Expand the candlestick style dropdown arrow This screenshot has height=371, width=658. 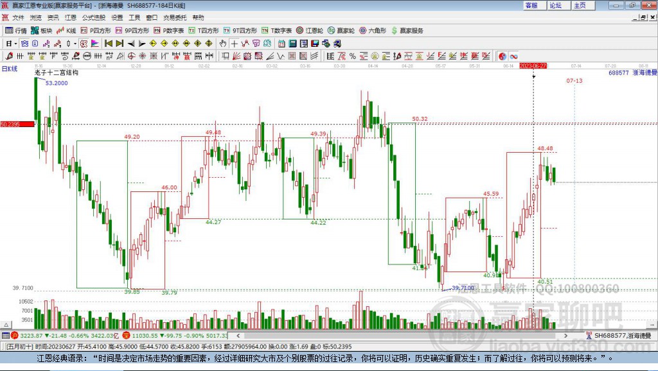75,44
